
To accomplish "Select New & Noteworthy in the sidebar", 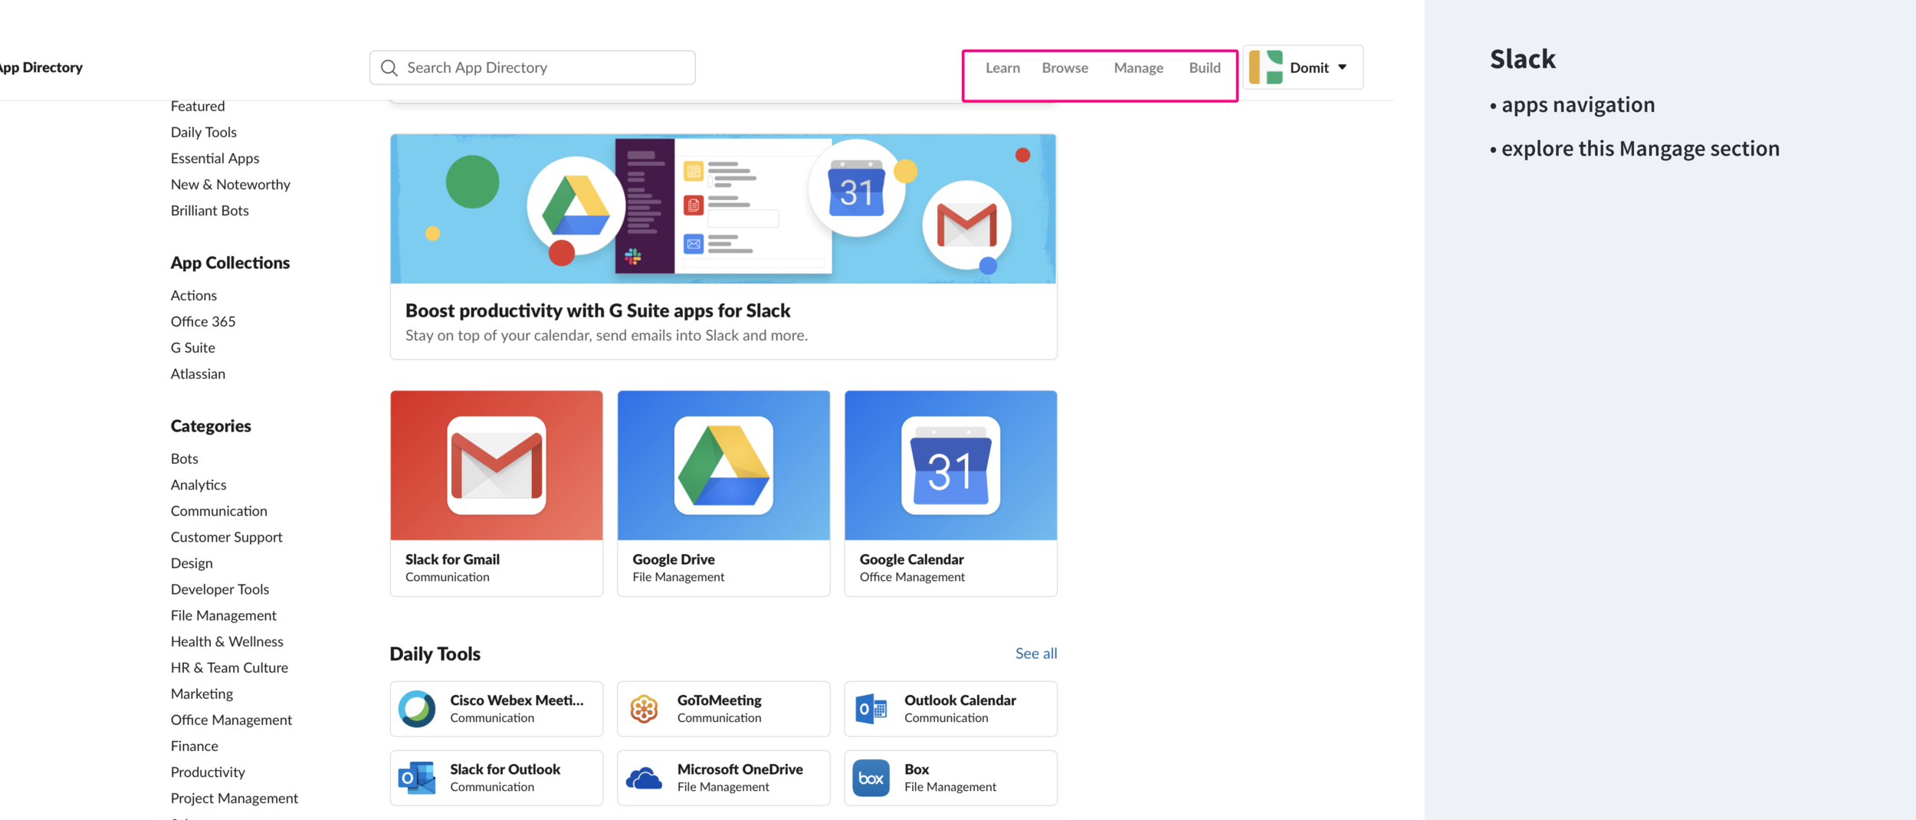I will coord(231,184).
